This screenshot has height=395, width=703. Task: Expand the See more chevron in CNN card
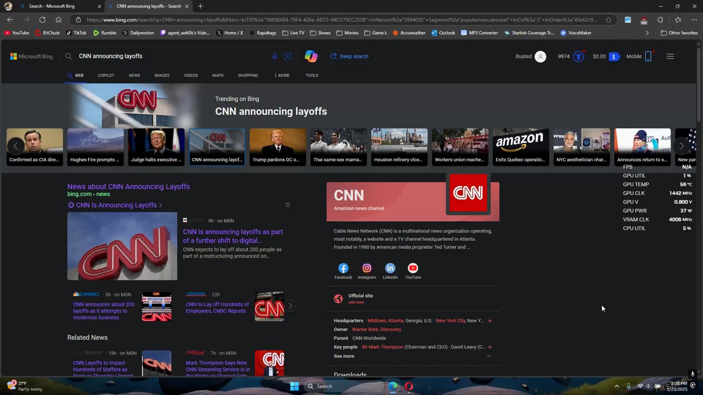click(x=489, y=356)
